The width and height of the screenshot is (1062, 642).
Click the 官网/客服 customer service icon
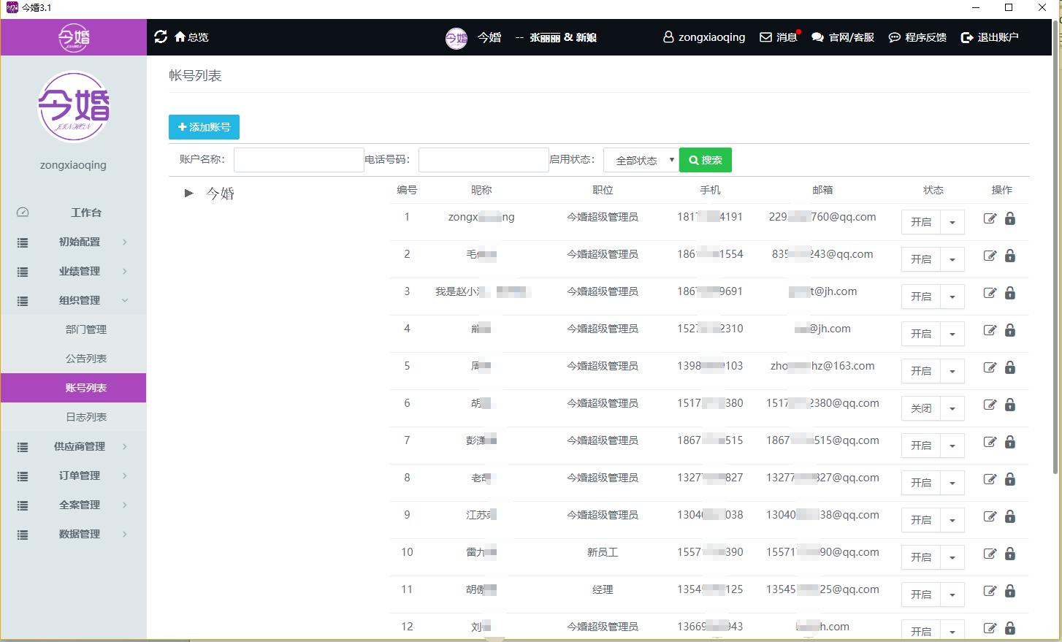[x=841, y=37]
